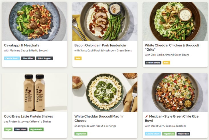Click Fiber Filled tag on Cavatappi & Meatballs

point(28,58)
